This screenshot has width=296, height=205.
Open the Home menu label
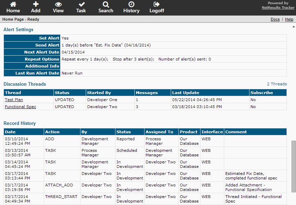(13, 10)
